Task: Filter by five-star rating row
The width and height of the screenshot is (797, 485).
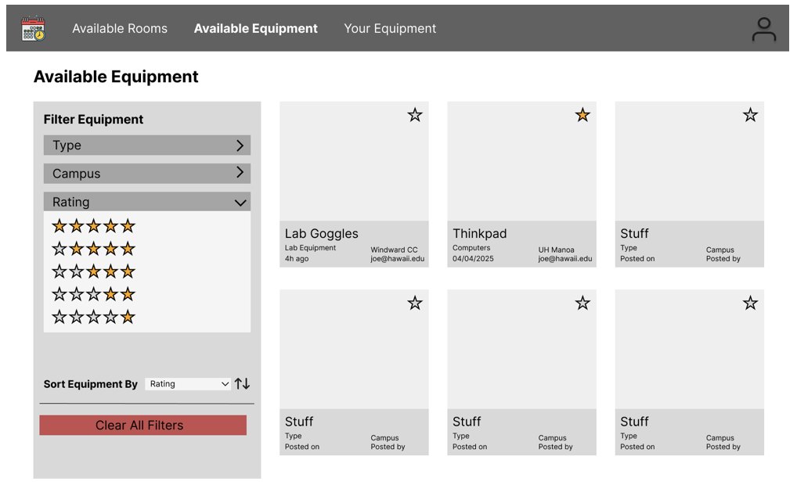Action: coord(94,226)
